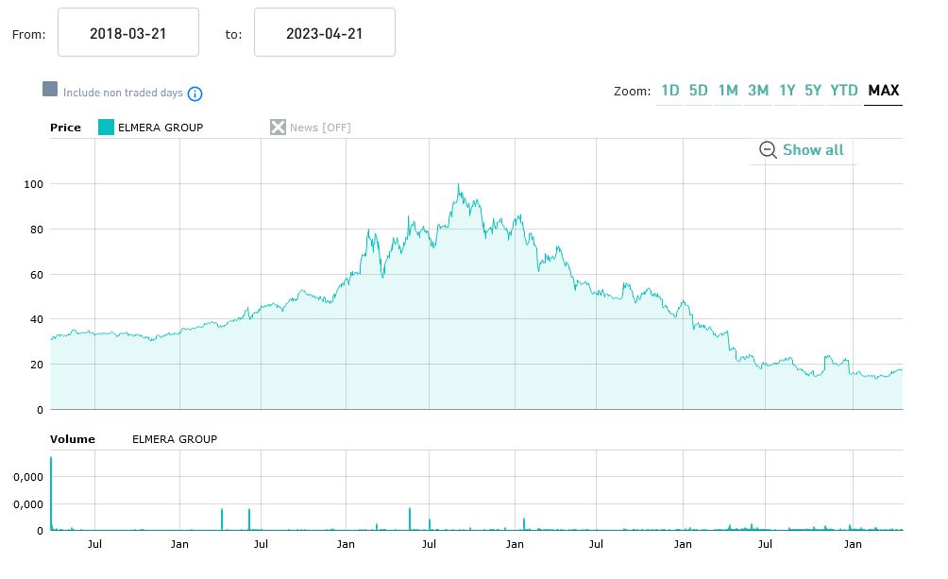Choose the YTD zoom option
This screenshot has height=579, width=948.
click(843, 91)
